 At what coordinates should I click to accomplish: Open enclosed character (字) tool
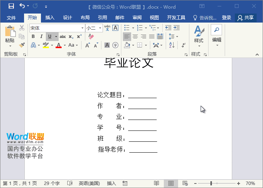point(115,45)
